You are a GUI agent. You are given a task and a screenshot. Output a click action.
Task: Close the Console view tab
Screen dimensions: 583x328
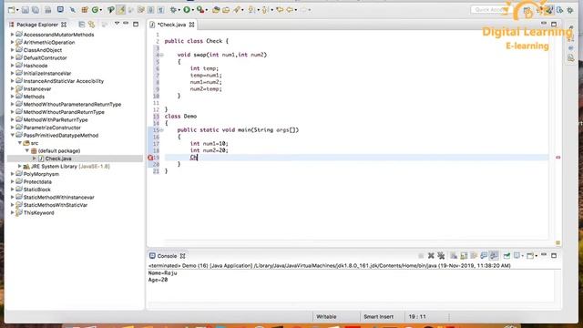click(182, 256)
